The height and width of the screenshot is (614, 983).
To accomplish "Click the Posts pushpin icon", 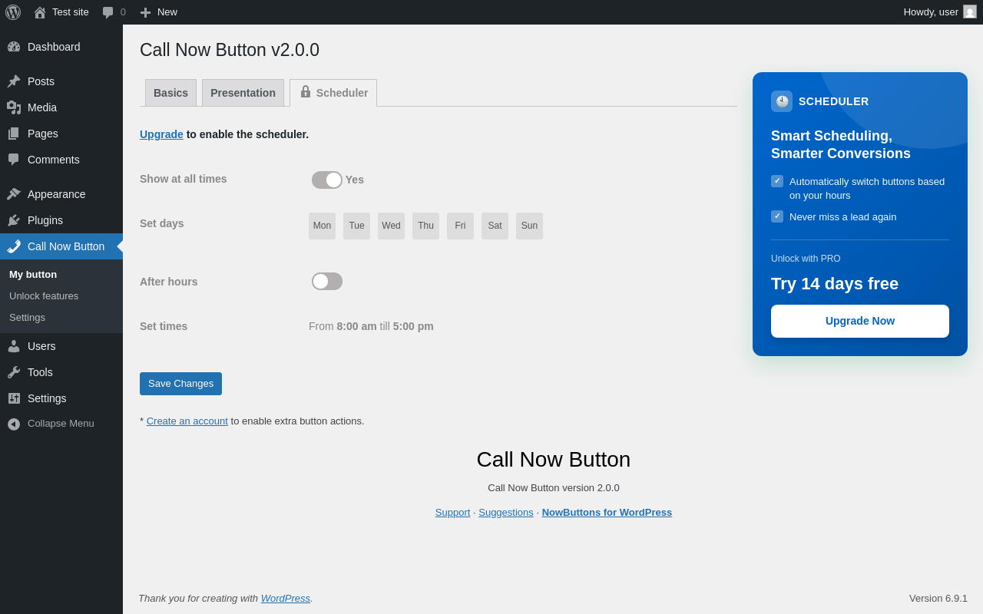I will 14,81.
